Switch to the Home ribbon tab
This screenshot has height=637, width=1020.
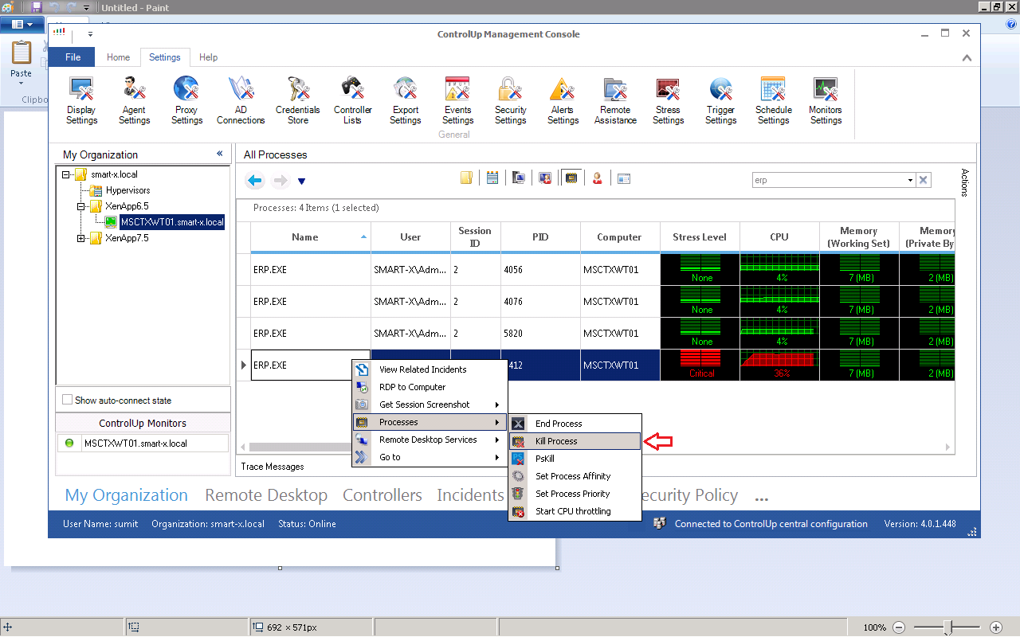[x=118, y=57]
